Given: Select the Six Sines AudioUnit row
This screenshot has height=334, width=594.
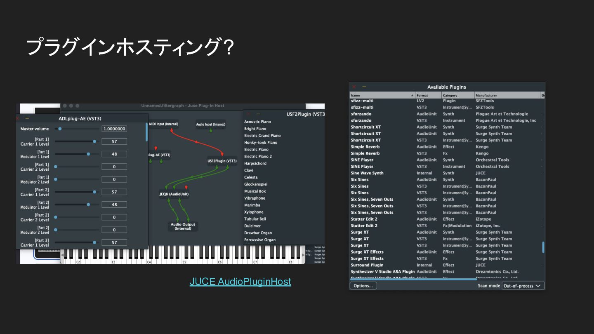Looking at the screenshot, I should click(x=445, y=180).
